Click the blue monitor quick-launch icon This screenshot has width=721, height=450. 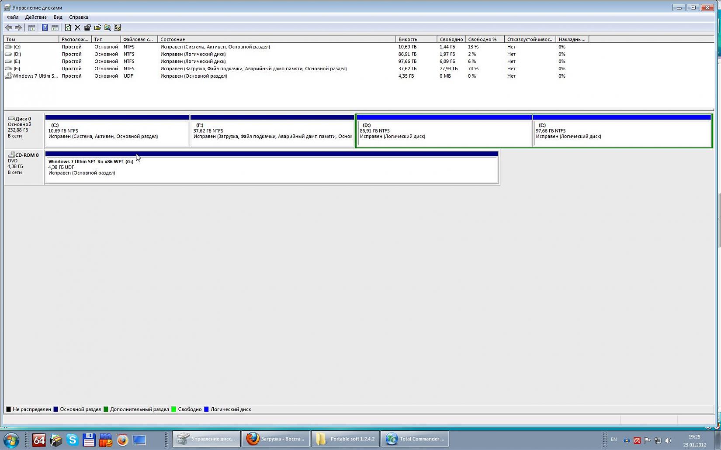click(139, 440)
